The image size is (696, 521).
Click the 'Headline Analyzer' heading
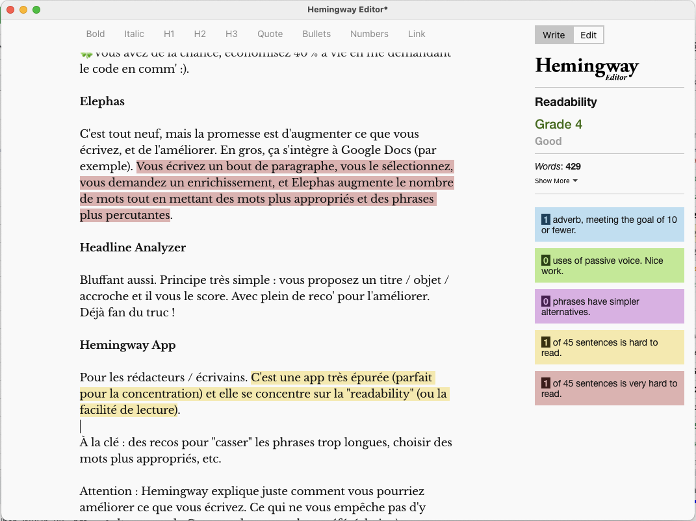click(x=133, y=248)
